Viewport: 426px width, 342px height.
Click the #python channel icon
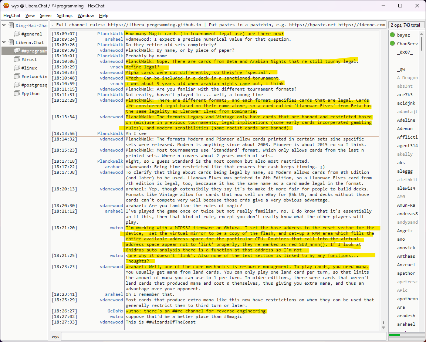point(17,94)
